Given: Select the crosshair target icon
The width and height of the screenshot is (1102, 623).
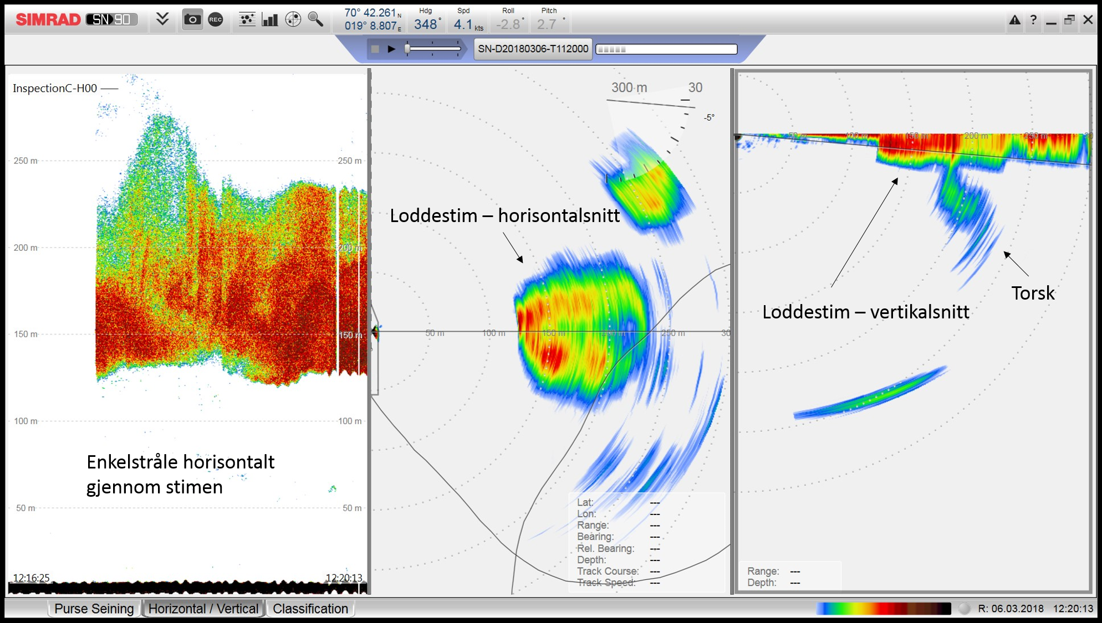Looking at the screenshot, I should pos(293,19).
